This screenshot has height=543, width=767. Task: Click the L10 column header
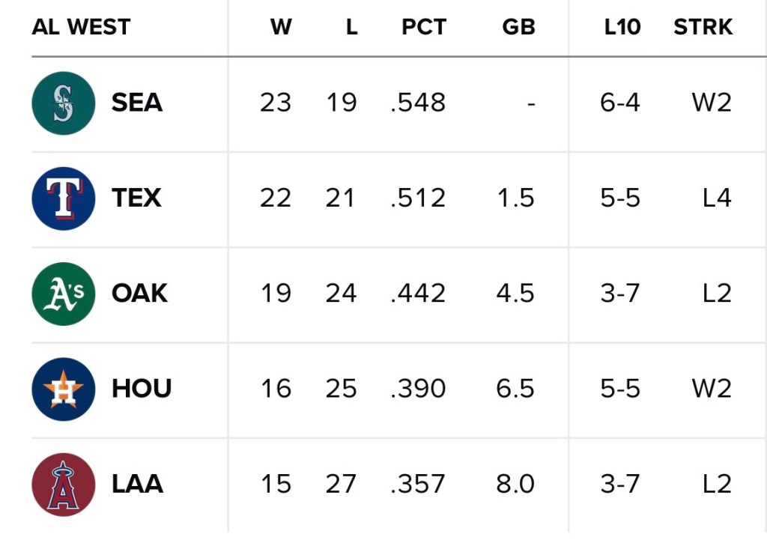pos(622,28)
